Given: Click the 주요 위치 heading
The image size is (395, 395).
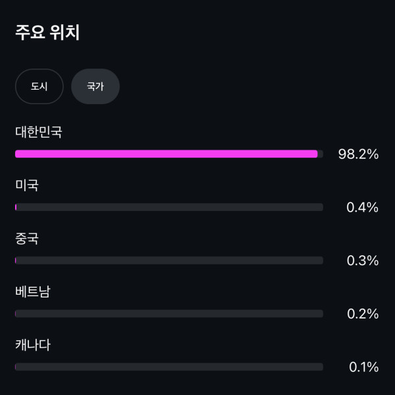Looking at the screenshot, I should (x=47, y=33).
